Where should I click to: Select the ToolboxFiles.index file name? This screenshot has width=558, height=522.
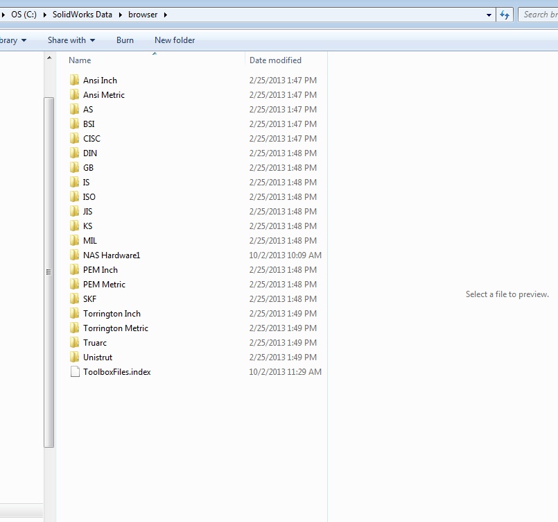point(116,372)
